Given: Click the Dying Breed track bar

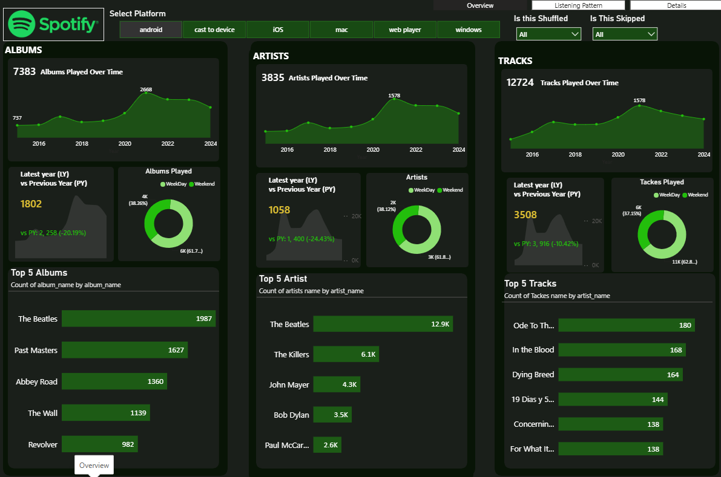Looking at the screenshot, I should pos(621,375).
